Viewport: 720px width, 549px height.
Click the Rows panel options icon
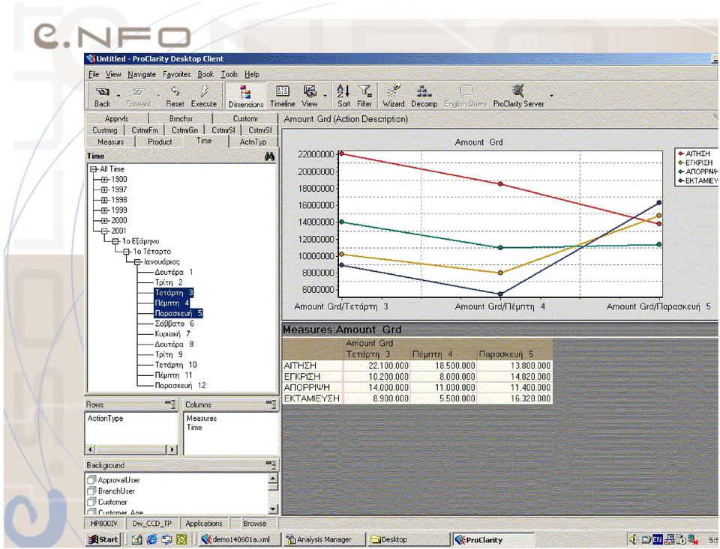[x=170, y=404]
